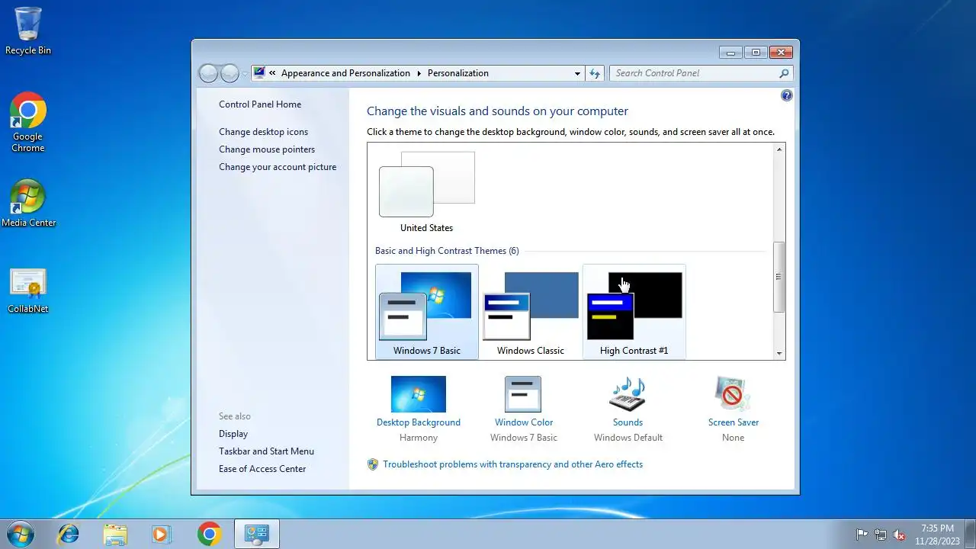Click the Appearance and Personalization breadcrumb
The image size is (976, 549).
[x=345, y=73]
